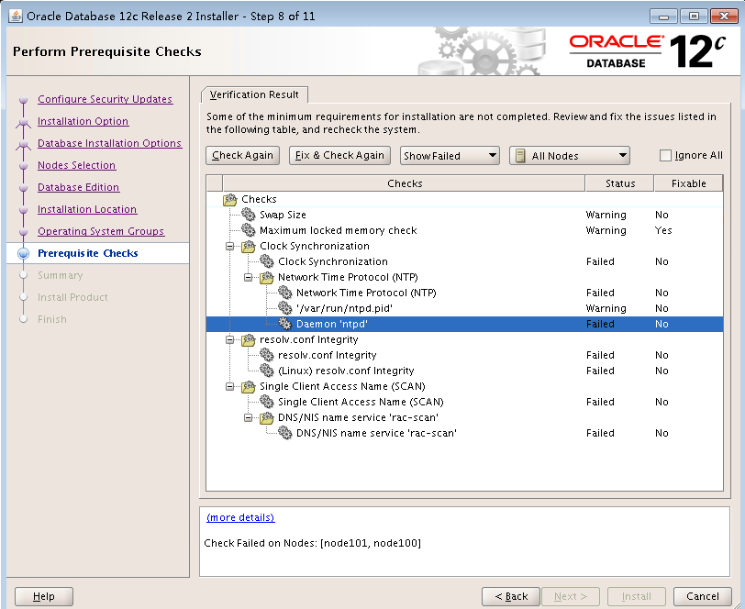Click the Single Client Access Name folder icon
Viewport: 745px width, 609px height.
click(x=249, y=386)
